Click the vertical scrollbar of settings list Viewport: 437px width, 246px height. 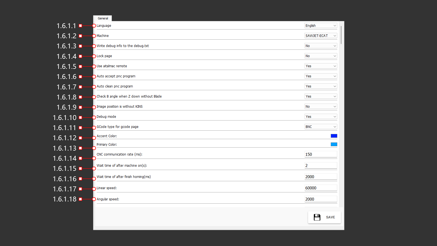pos(341,35)
